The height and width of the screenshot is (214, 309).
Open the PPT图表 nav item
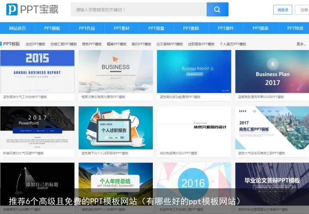point(261,28)
